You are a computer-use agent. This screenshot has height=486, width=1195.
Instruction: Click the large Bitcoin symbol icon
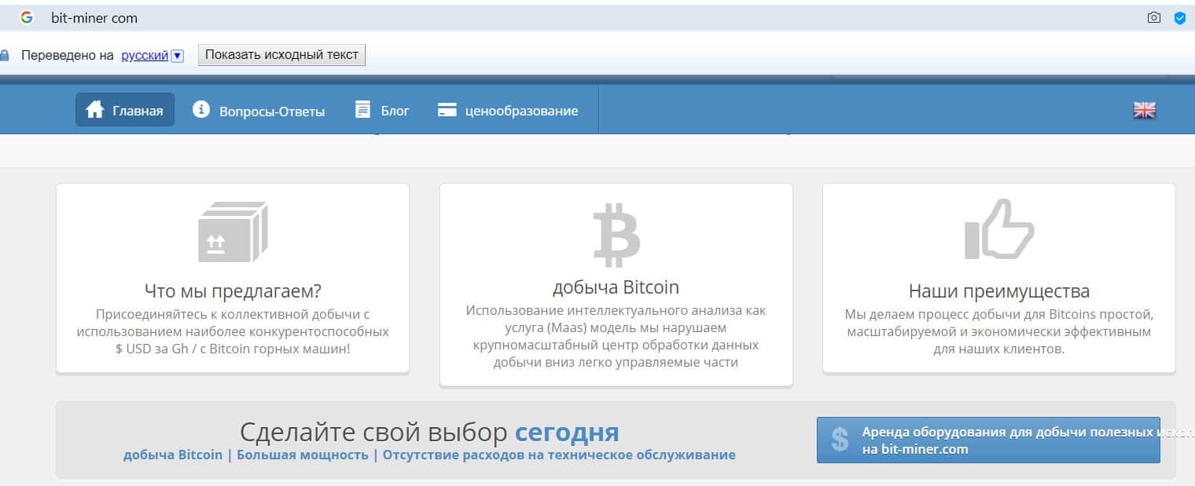pos(616,234)
